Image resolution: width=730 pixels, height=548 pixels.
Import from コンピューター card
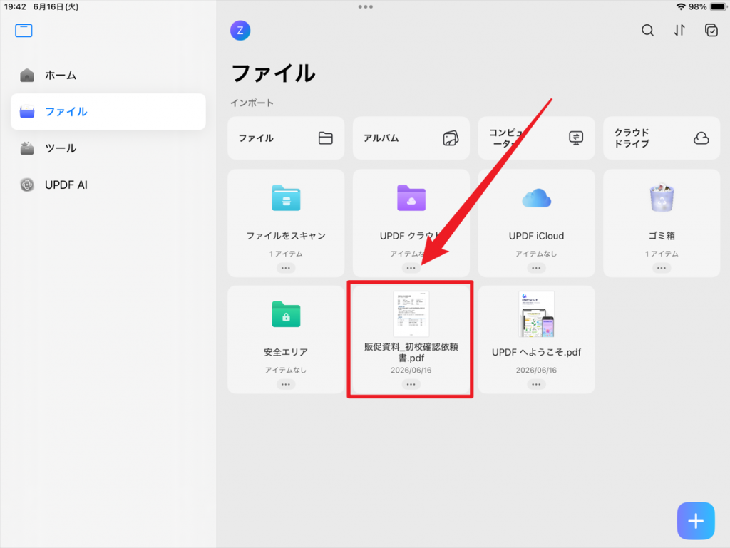coord(536,138)
